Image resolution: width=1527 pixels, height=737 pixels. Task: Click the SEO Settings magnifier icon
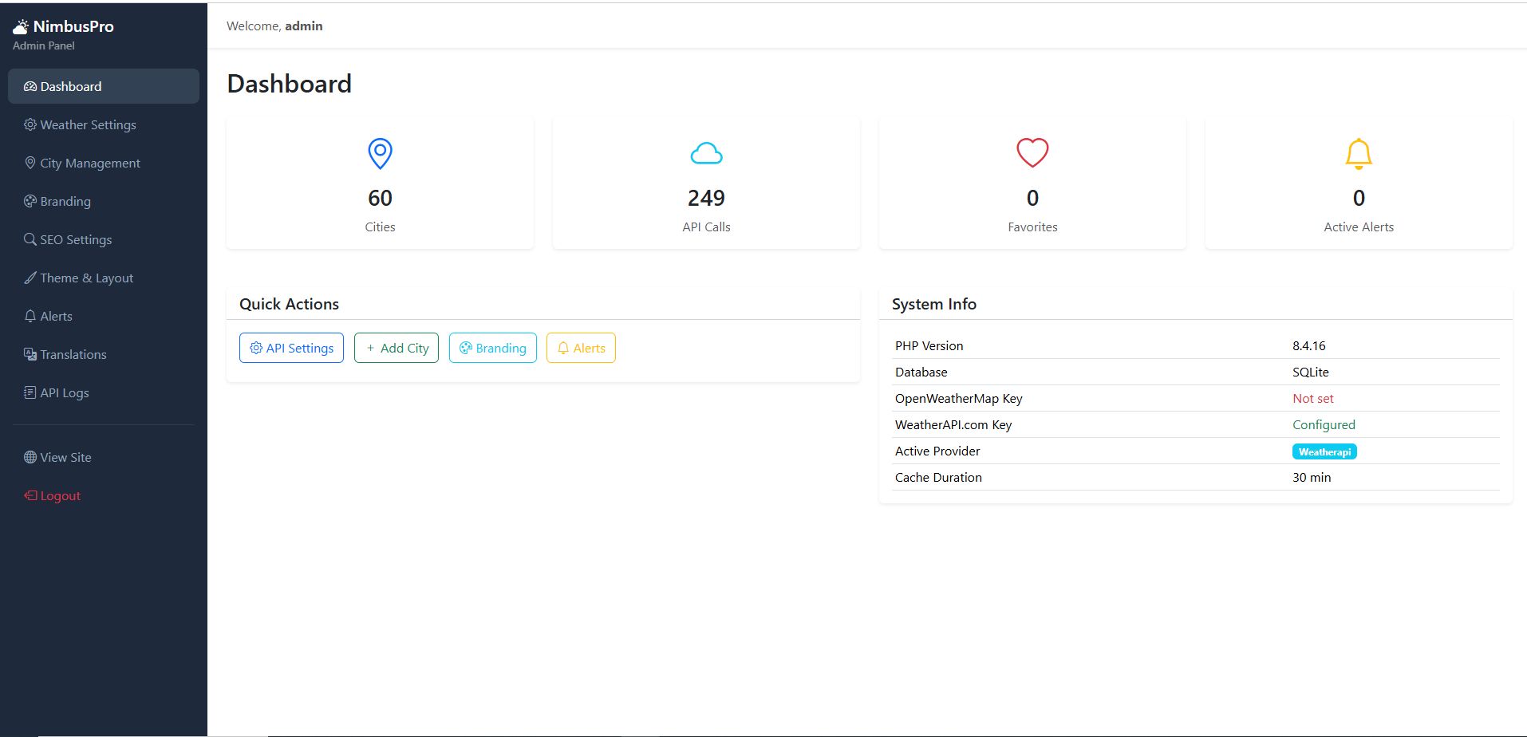point(30,239)
